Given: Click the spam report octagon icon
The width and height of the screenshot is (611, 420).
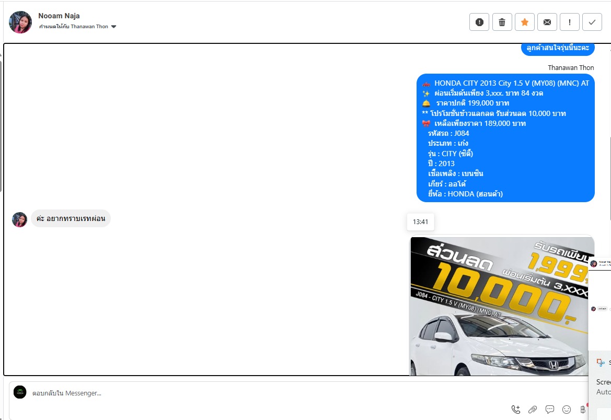Looking at the screenshot, I should (x=479, y=22).
